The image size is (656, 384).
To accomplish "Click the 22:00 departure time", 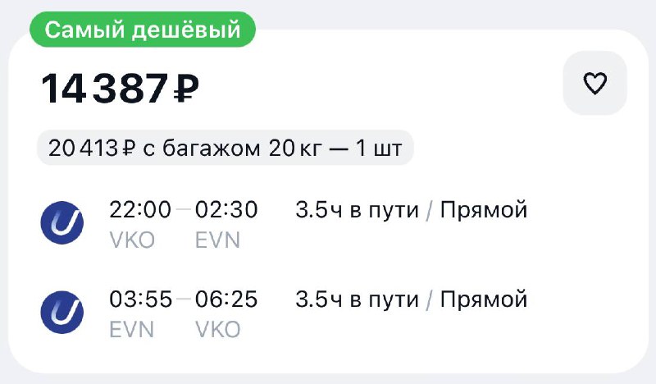I will point(140,211).
